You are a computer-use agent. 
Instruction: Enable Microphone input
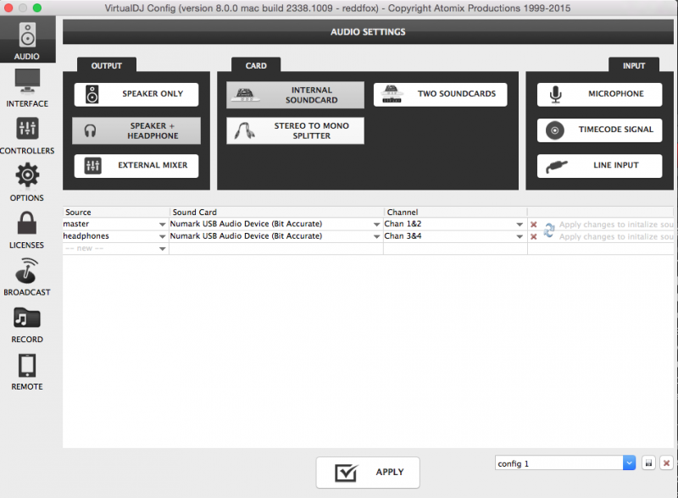click(599, 94)
